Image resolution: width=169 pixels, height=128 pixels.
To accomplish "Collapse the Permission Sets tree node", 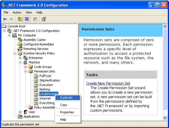I will [26, 71].
